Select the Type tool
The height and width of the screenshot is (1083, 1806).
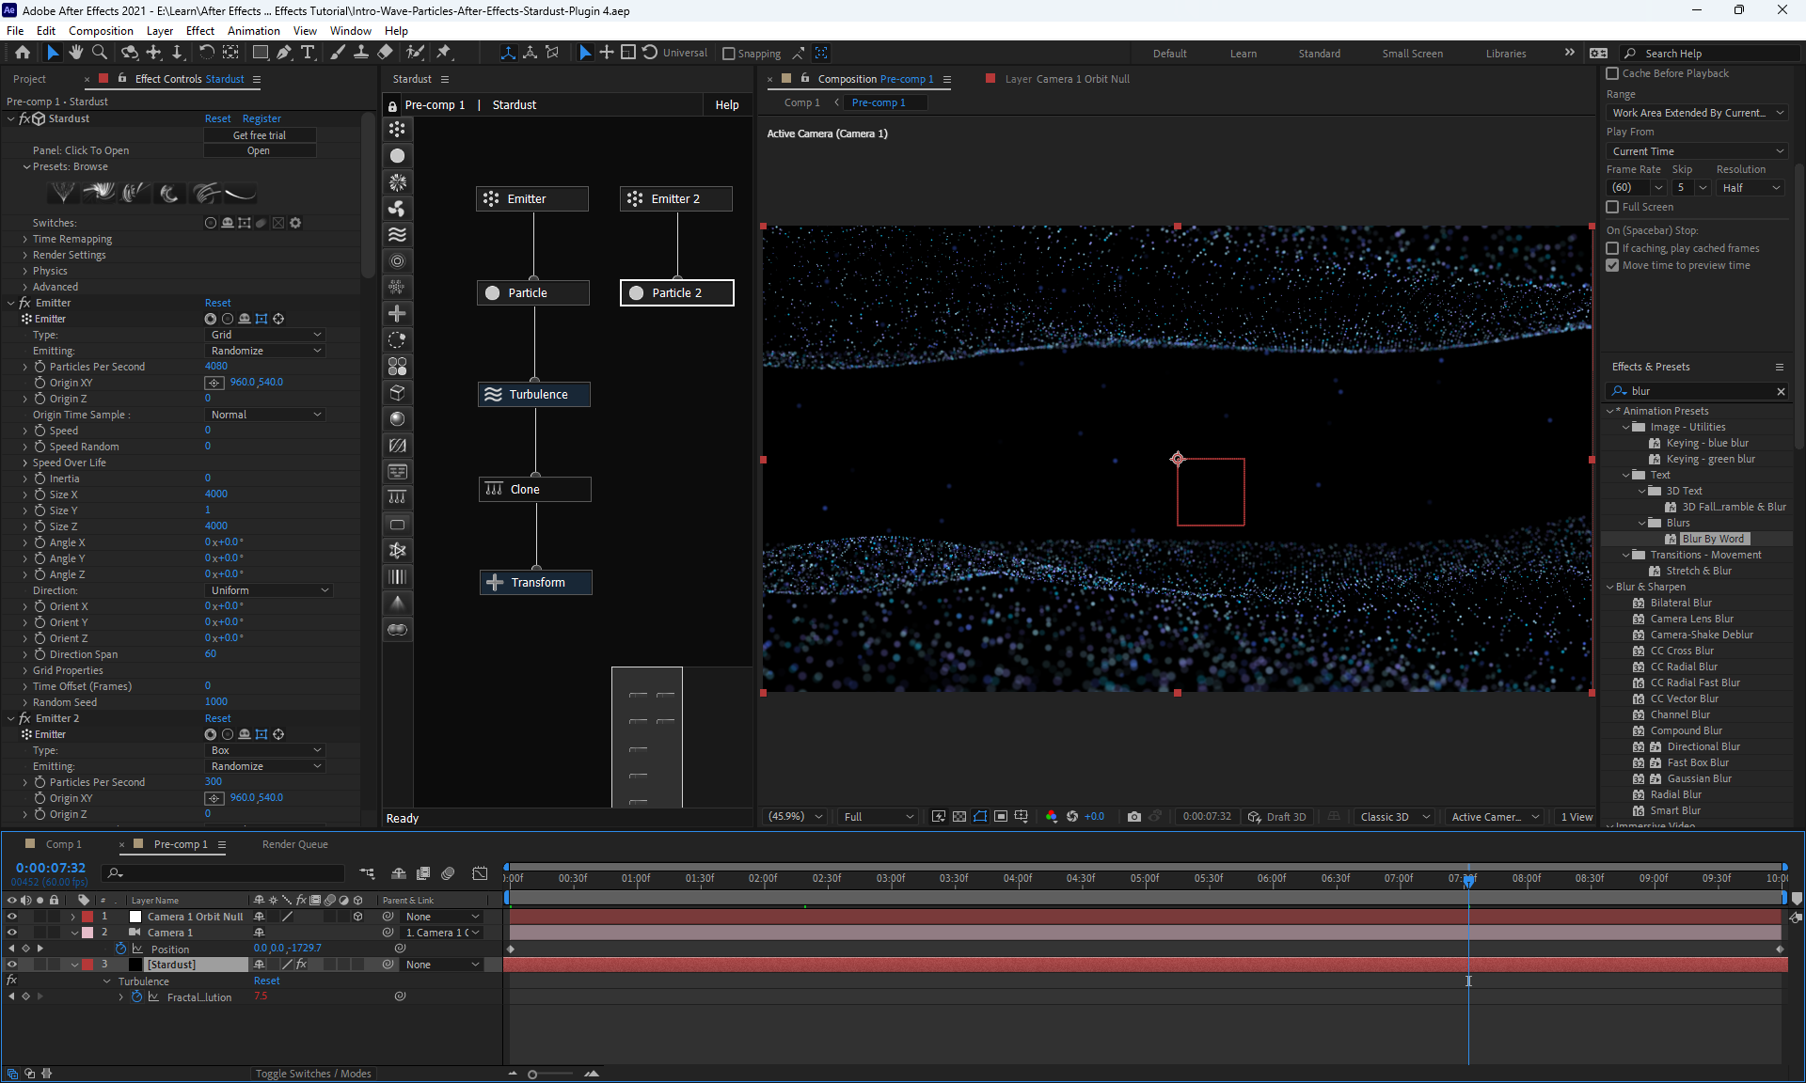click(308, 53)
